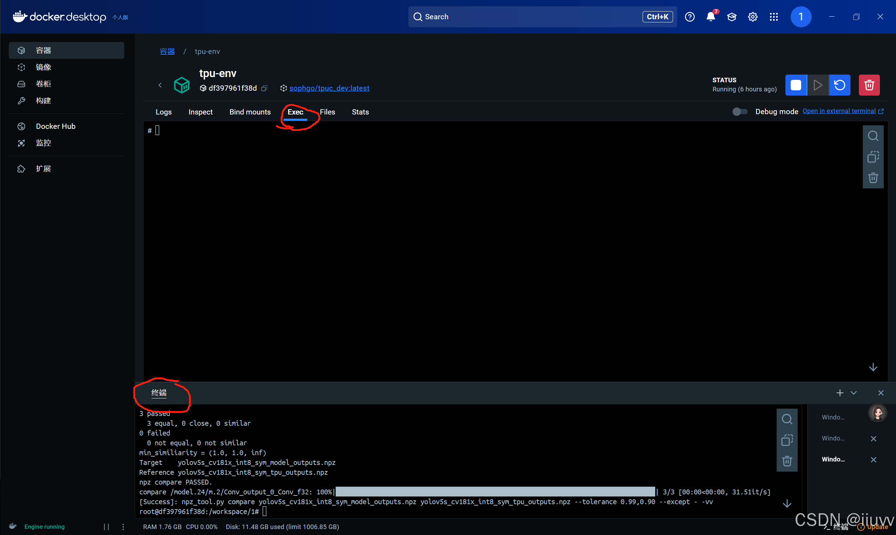Open notifications bell
Screen dimensions: 896x535
[710, 16]
